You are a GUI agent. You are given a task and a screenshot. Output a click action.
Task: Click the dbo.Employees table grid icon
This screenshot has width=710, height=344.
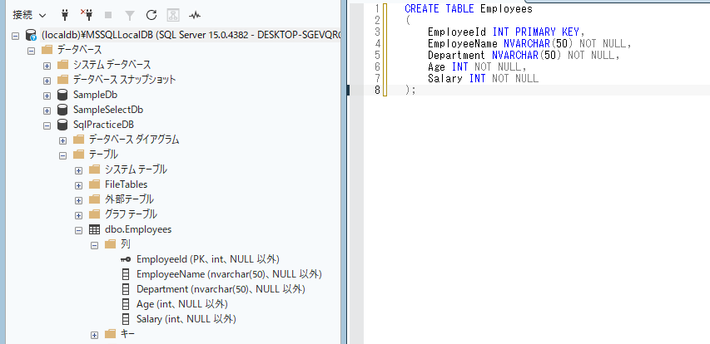95,229
